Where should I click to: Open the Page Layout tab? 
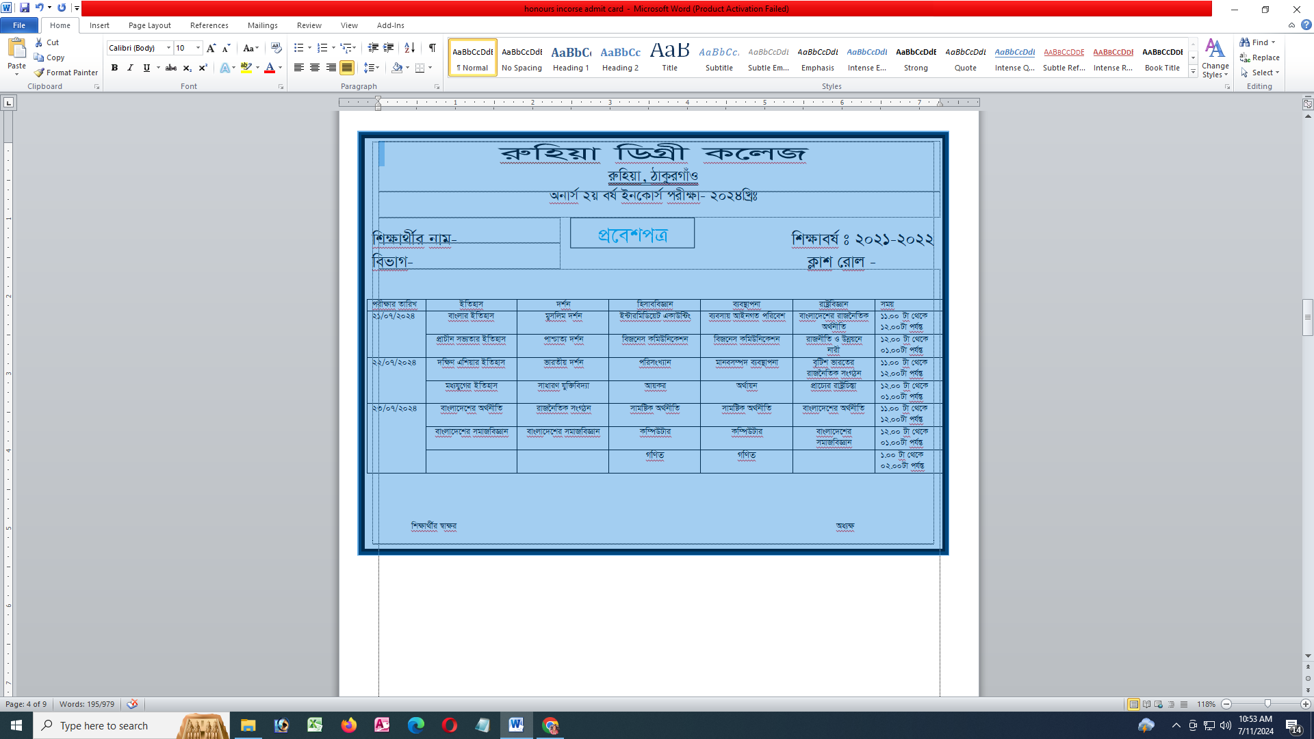pos(149,25)
